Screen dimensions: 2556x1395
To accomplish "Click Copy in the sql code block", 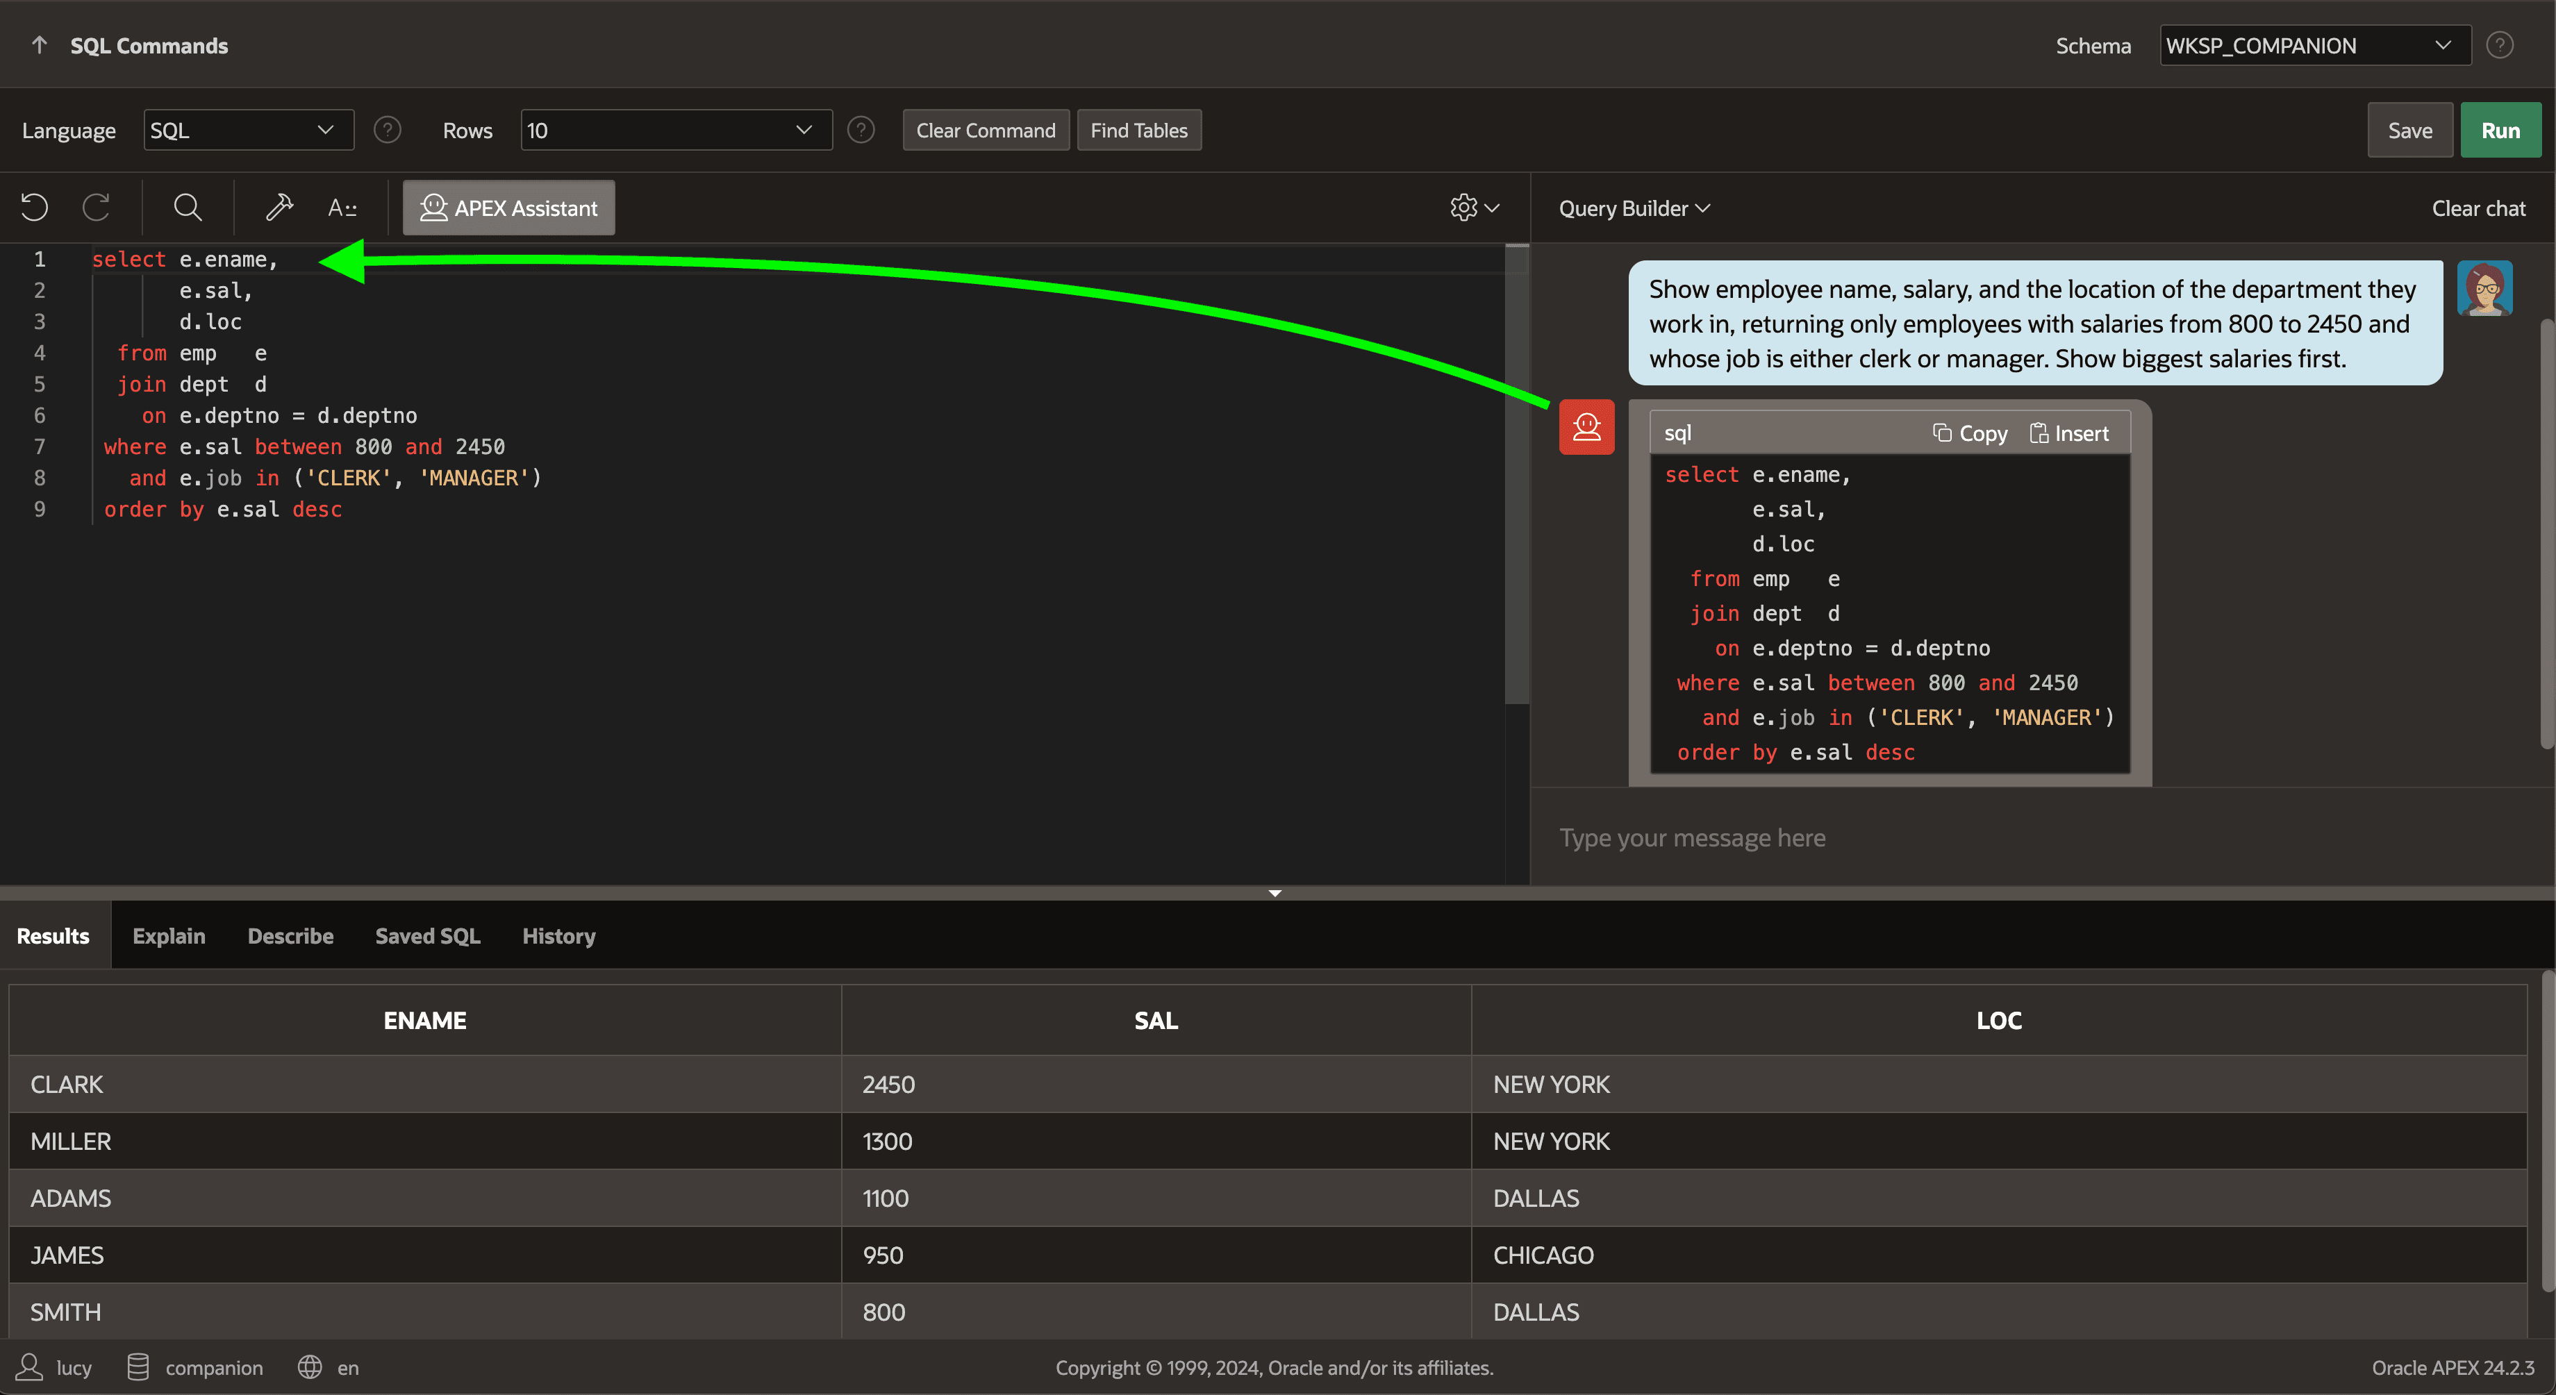I will click(x=1970, y=433).
